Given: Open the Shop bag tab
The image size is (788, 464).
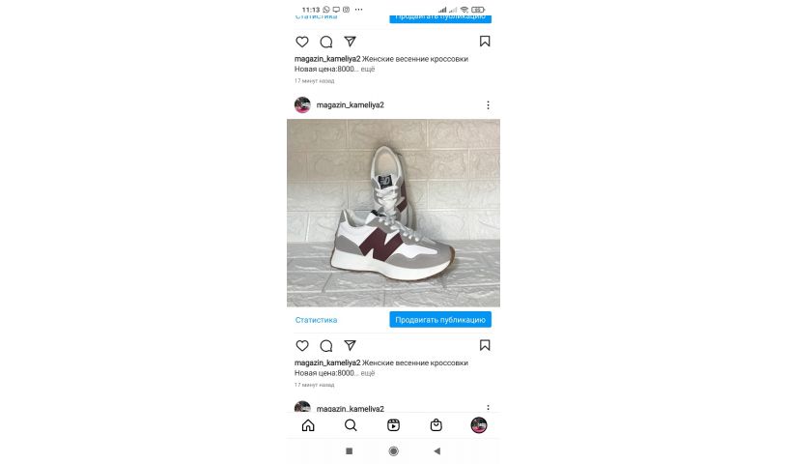Looking at the screenshot, I should coord(436,425).
